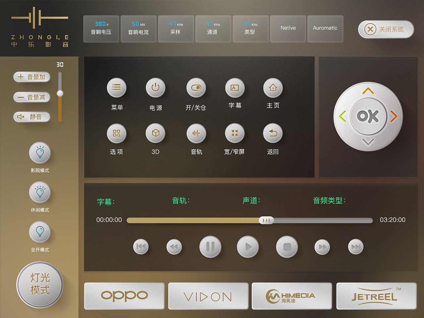Skip to next track
The width and height of the screenshot is (424, 318).
(x=356, y=247)
